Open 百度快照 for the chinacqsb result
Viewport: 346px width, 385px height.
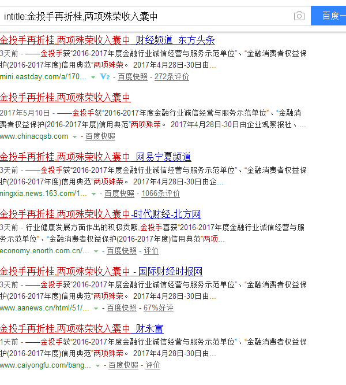coord(100,136)
